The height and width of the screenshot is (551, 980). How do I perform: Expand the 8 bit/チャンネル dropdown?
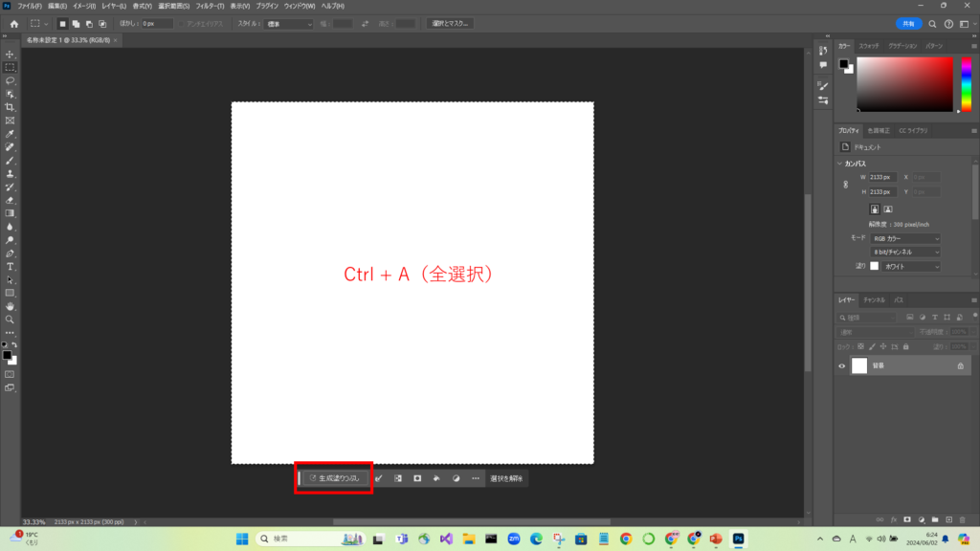[905, 252]
